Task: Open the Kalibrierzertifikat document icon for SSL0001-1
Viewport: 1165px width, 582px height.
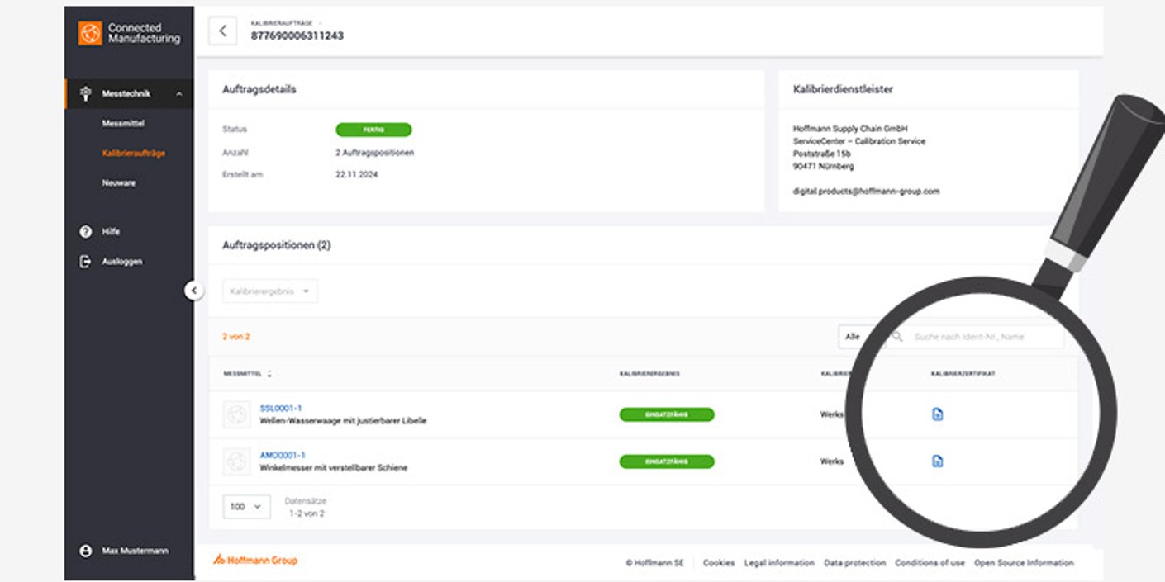Action: point(937,414)
